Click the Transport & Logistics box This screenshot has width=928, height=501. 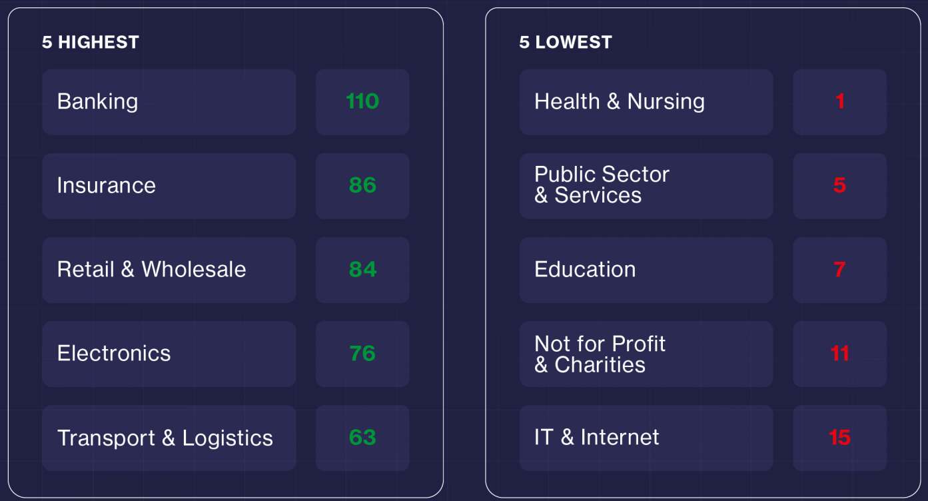169,438
